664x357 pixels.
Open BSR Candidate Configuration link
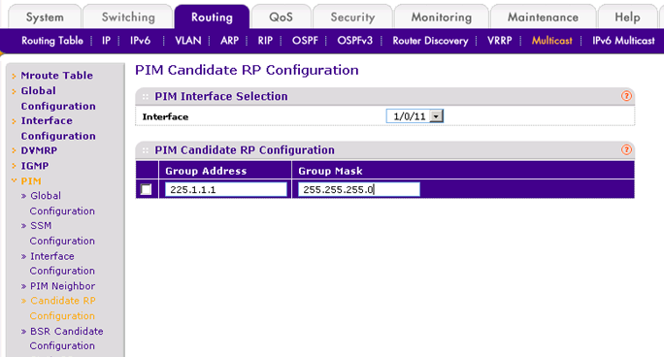(66, 339)
